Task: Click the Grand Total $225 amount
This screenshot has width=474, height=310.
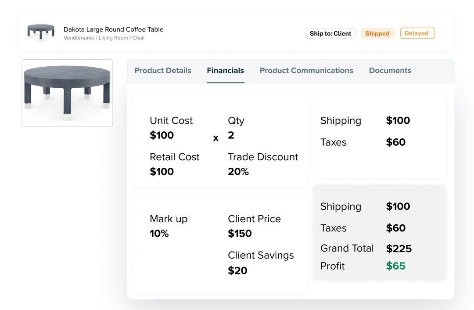Action: (x=399, y=249)
